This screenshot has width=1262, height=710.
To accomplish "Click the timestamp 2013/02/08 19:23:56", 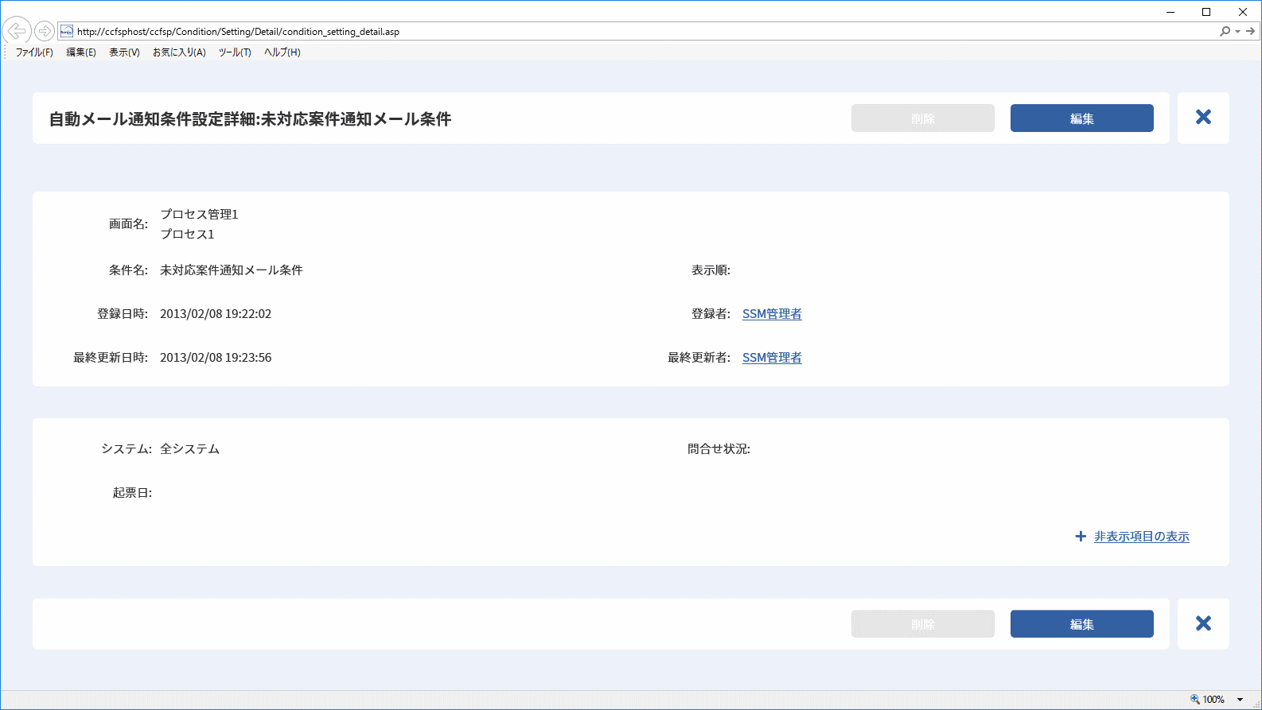I will tap(216, 358).
